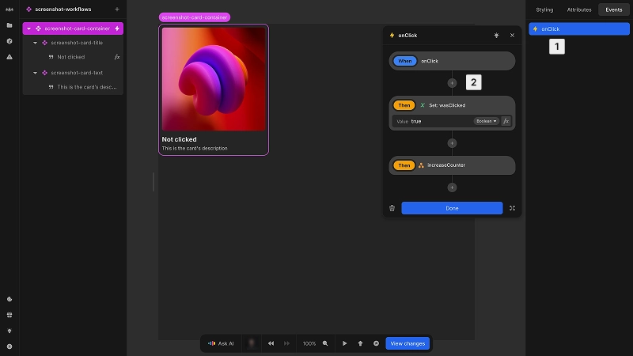The height and width of the screenshot is (356, 633).
Task: Open the files folder icon in left sidebar
Action: click(x=9, y=25)
